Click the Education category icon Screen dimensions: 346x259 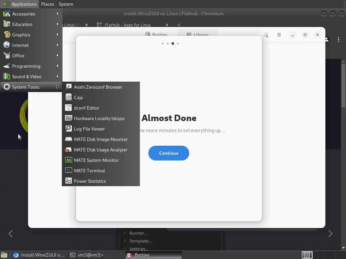[x=7, y=24]
